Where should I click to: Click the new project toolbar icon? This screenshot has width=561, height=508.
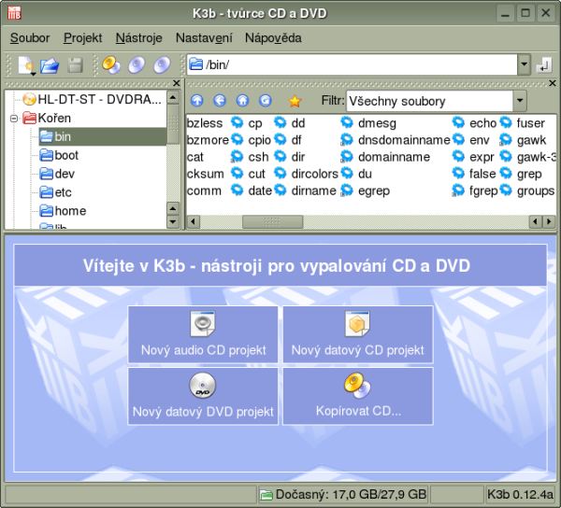pyautogui.click(x=26, y=65)
